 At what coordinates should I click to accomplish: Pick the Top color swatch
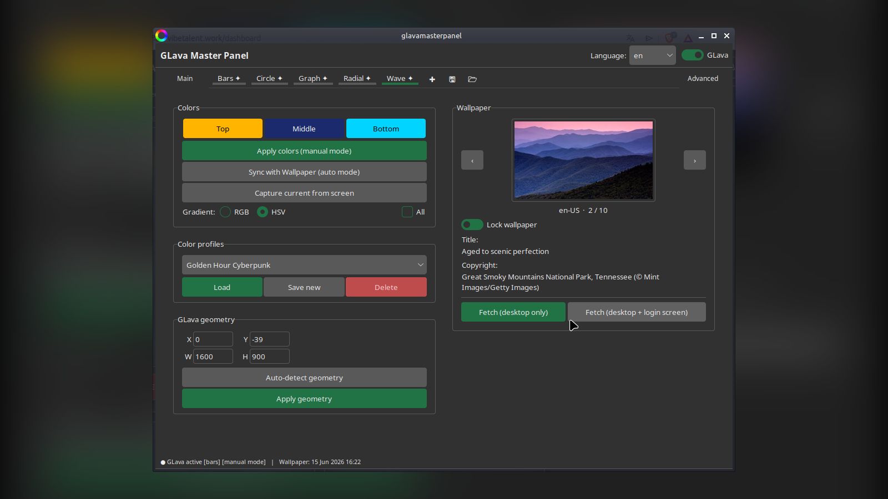[x=223, y=129]
